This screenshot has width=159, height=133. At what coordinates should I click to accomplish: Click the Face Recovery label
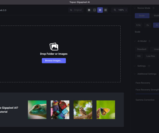pyautogui.click(x=143, y=83)
